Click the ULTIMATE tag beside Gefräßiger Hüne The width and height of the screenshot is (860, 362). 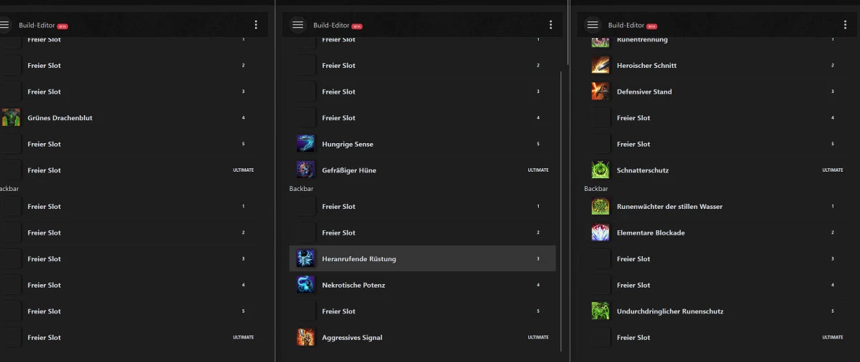(x=538, y=170)
